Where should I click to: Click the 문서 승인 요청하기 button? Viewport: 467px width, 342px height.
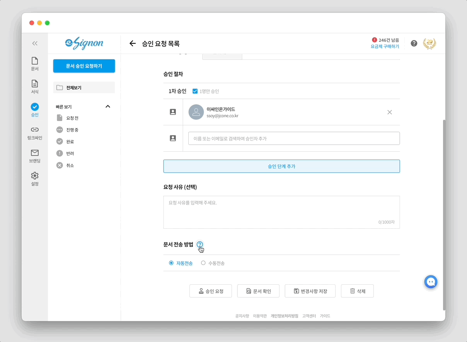point(84,66)
